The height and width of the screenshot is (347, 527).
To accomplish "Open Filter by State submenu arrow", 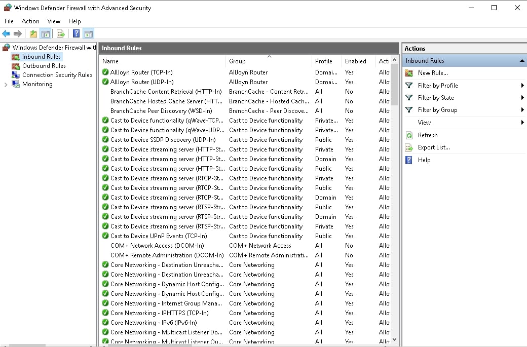I will (522, 97).
